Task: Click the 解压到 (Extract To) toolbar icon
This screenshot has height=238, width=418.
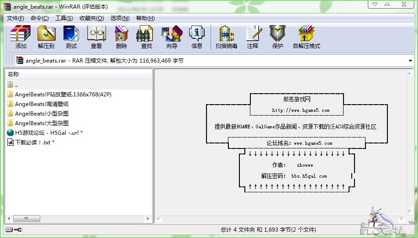Action: click(46, 34)
